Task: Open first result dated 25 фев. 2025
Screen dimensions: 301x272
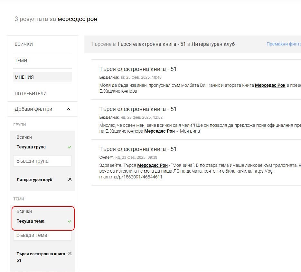Action: (x=138, y=69)
